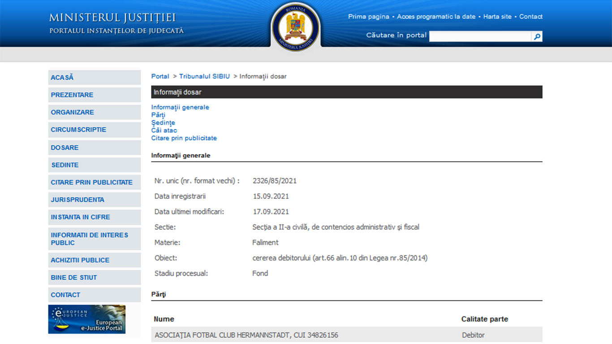This screenshot has width=612, height=344.
Task: Open CITARE PRIN PUBLICITATE sidebar item
Action: 95,182
